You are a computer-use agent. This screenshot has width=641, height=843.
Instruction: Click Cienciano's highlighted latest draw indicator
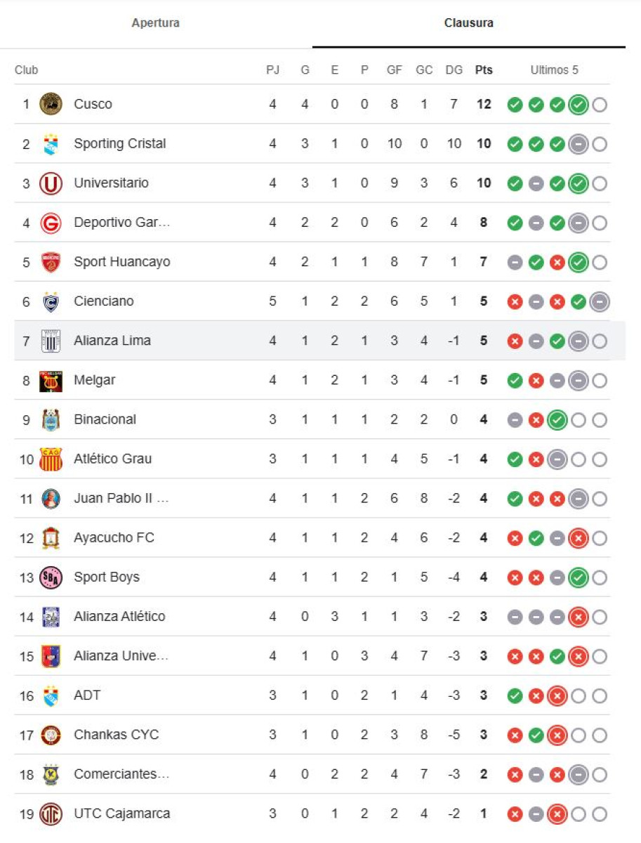click(x=599, y=302)
